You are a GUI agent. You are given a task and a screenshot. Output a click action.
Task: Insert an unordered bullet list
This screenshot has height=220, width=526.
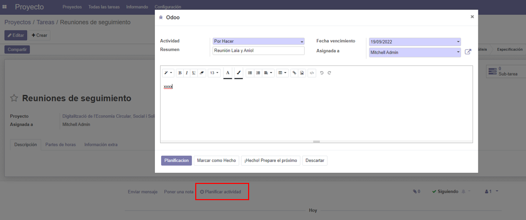point(250,73)
